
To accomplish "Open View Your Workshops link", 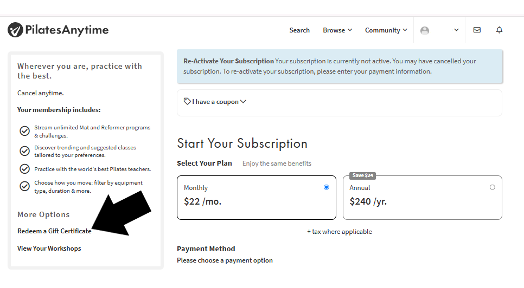I will coord(49,248).
